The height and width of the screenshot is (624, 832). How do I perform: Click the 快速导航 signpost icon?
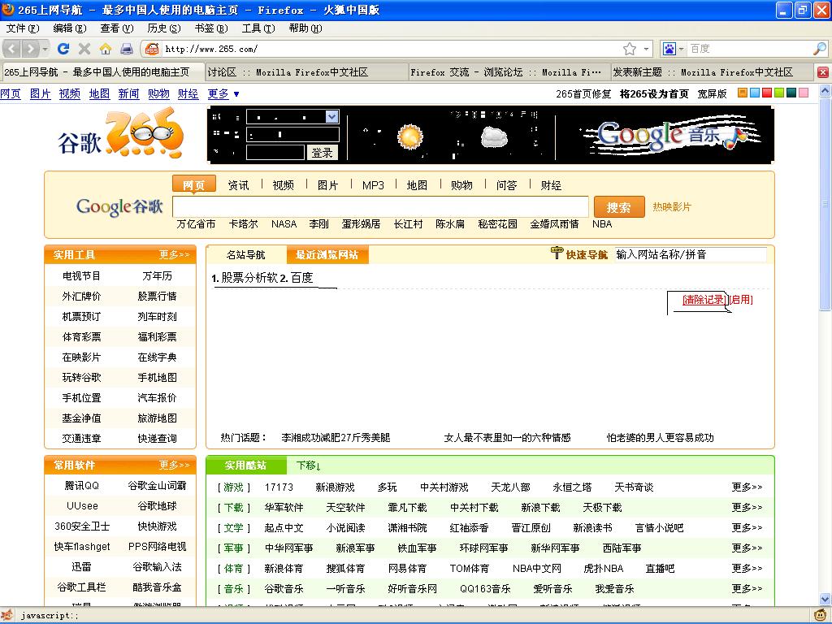557,253
